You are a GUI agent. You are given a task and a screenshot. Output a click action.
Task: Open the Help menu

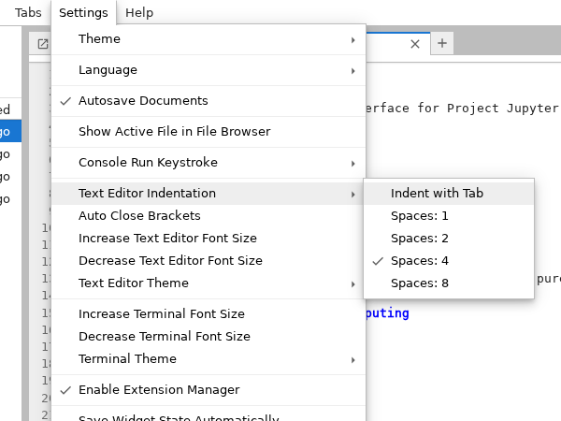click(139, 12)
